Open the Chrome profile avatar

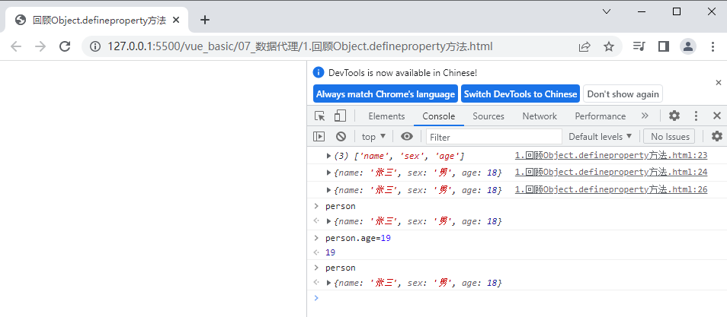point(688,46)
